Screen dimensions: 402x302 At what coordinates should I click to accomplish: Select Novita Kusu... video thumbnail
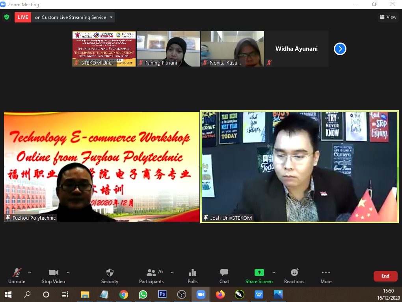(x=233, y=49)
